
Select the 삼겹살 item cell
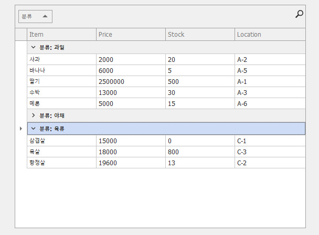coord(61,141)
